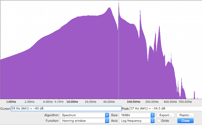Open the Function dropdown showing Hanning window

tap(85, 121)
